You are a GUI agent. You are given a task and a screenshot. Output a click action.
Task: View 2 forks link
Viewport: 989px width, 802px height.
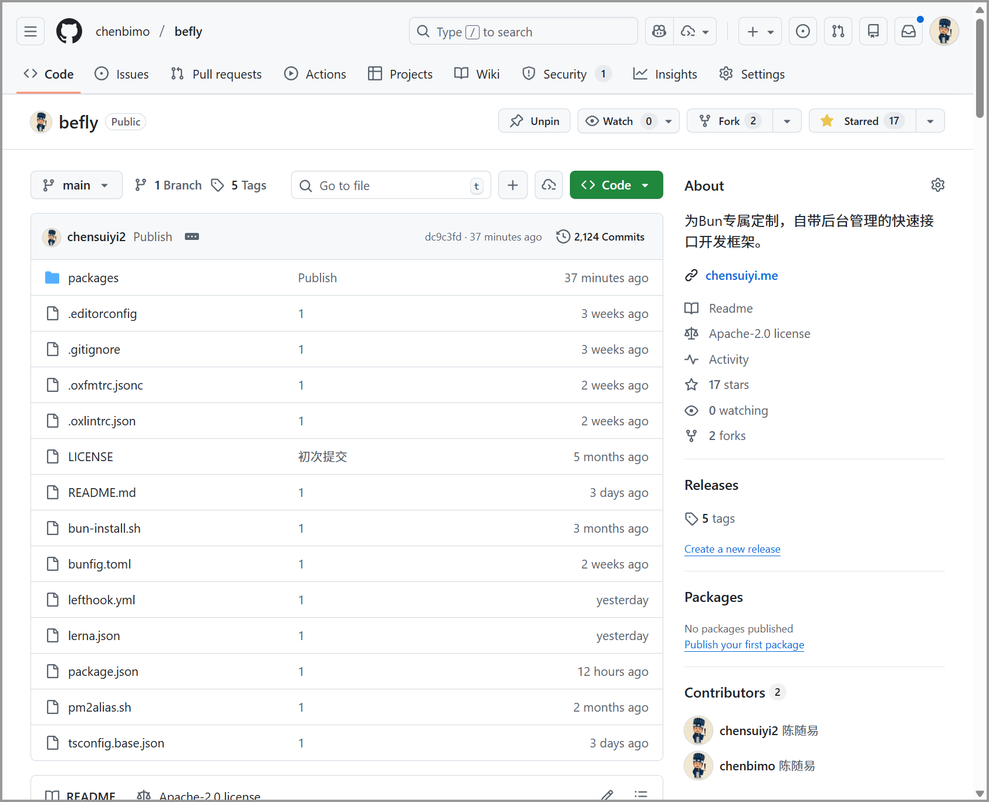tap(727, 436)
